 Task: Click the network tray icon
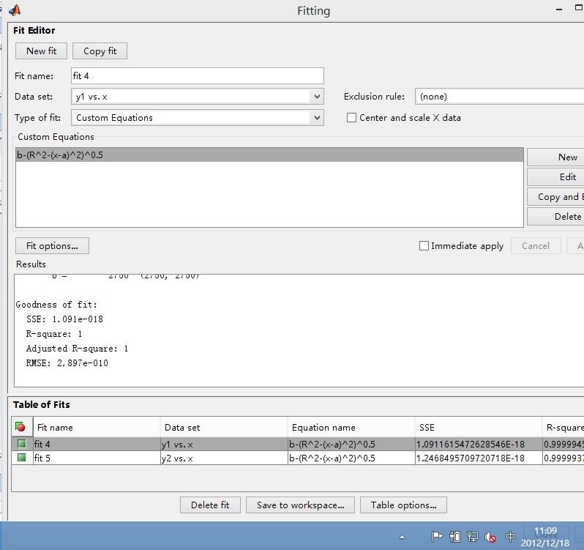click(x=473, y=537)
